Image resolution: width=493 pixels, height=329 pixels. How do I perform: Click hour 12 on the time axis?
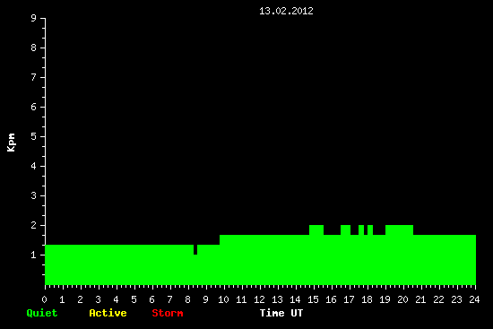point(259,299)
